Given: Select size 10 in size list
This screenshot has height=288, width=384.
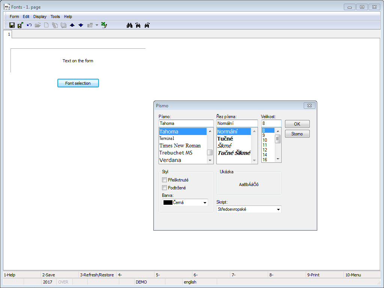Looking at the screenshot, I should (268, 140).
